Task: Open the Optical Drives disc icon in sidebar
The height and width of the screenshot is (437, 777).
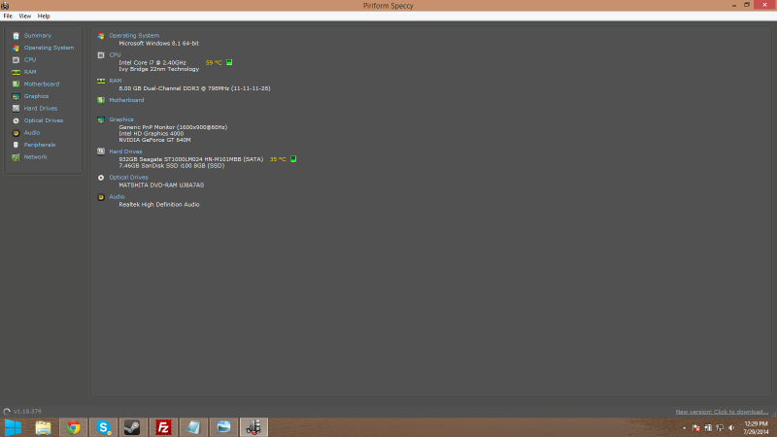Action: coord(16,120)
